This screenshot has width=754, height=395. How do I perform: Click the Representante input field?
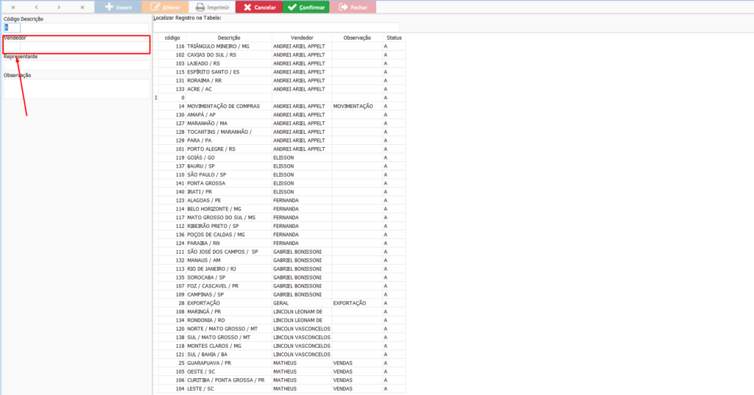click(77, 65)
